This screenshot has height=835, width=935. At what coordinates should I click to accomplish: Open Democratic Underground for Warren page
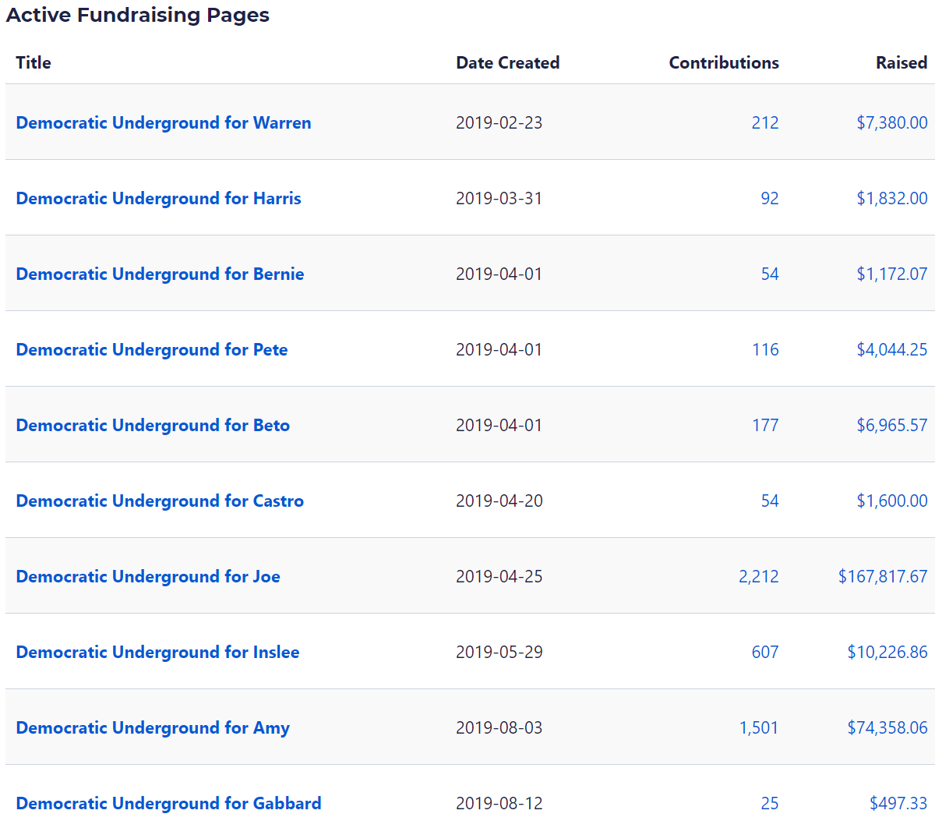click(164, 123)
